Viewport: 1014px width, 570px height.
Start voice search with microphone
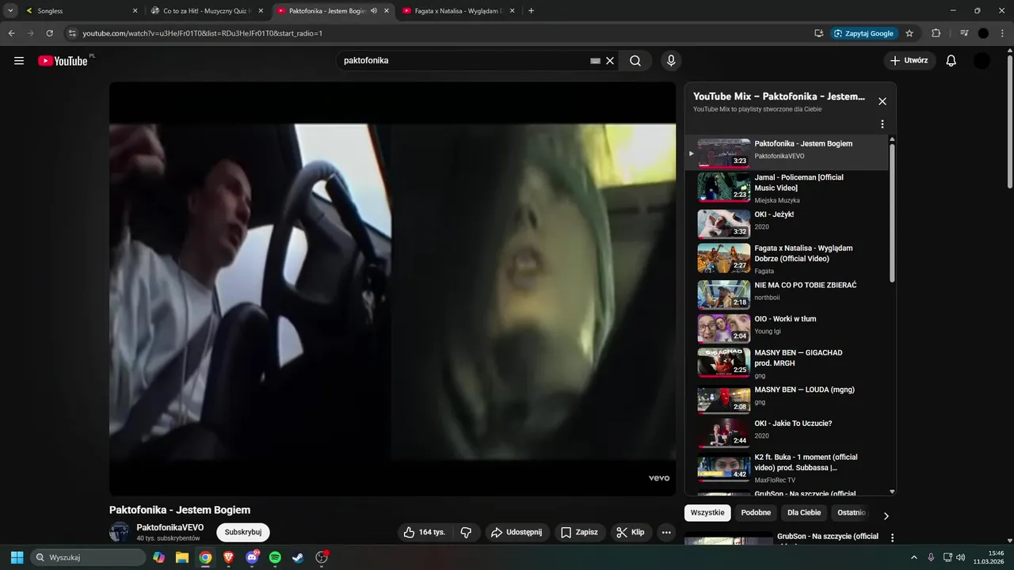click(x=671, y=61)
